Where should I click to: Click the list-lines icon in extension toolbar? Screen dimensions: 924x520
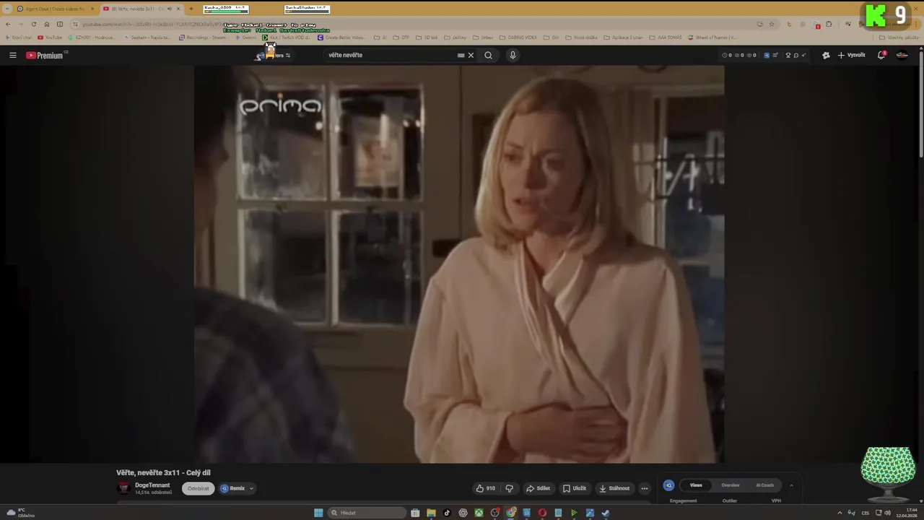click(x=775, y=55)
